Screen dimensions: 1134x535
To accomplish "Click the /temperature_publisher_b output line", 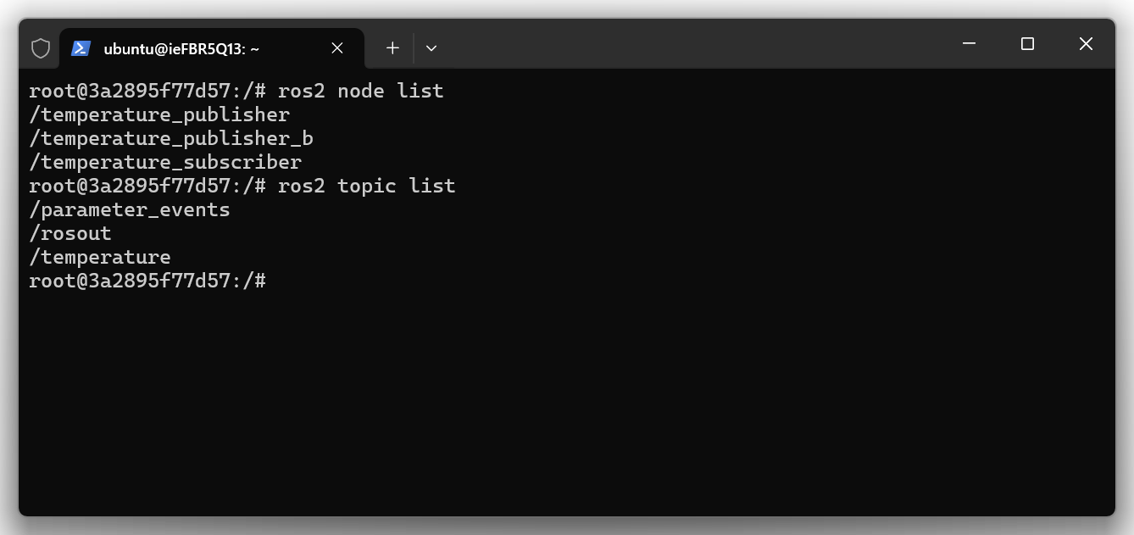I will click(x=171, y=138).
